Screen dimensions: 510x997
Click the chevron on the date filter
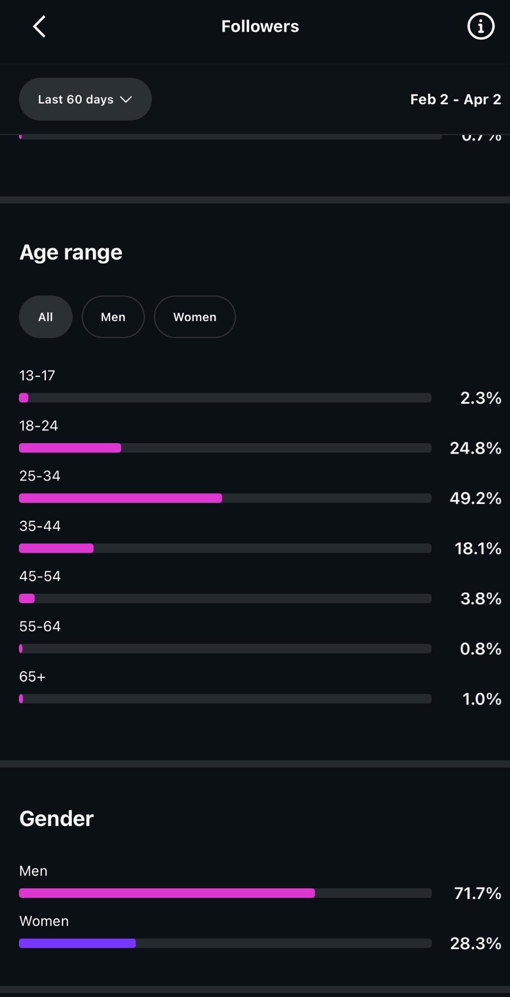tap(126, 99)
